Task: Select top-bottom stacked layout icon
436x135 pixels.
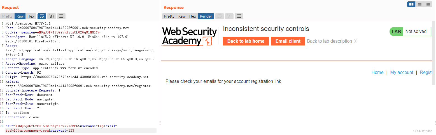Action: (x=419, y=4)
